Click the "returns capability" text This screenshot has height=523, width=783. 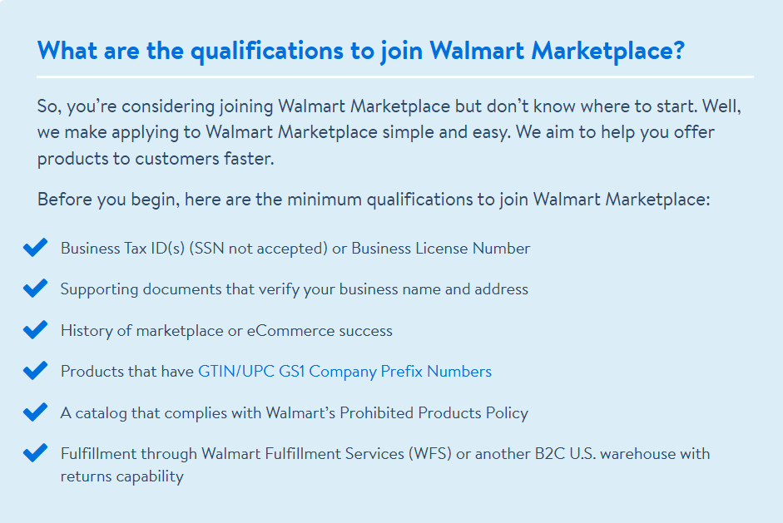[121, 476]
